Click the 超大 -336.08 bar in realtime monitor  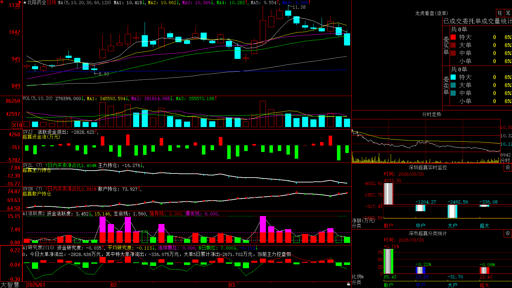pos(484,206)
